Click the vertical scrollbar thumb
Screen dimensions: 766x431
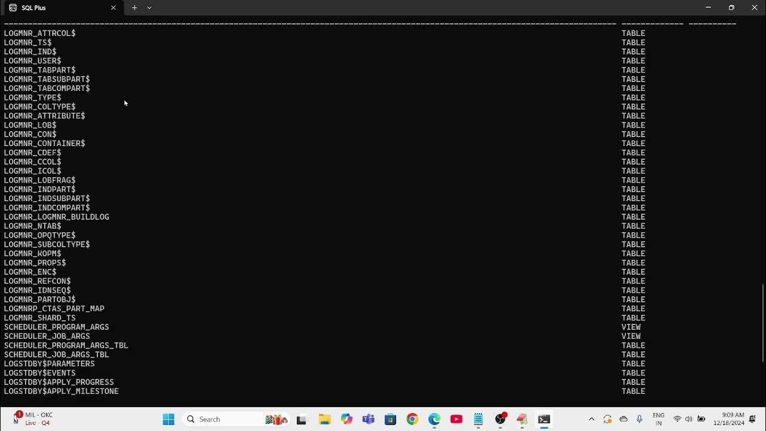click(763, 323)
